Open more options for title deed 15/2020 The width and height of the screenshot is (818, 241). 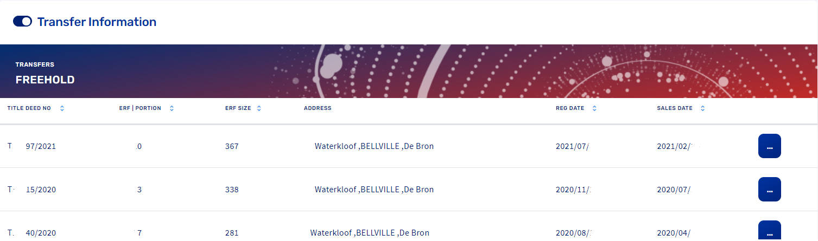click(769, 190)
